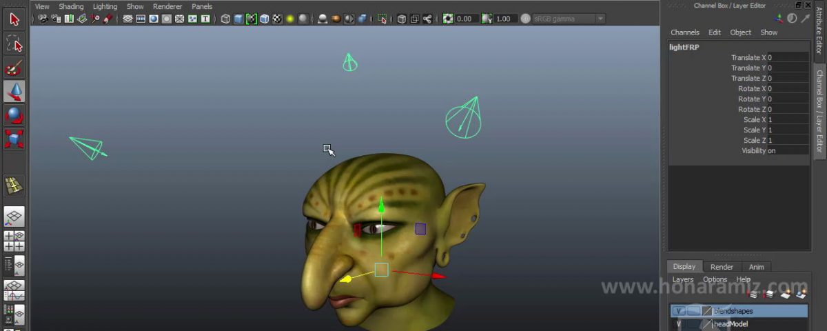Screen dimensions: 827x331
Task: Toggle the textured checker sphere icon
Action: click(276, 19)
